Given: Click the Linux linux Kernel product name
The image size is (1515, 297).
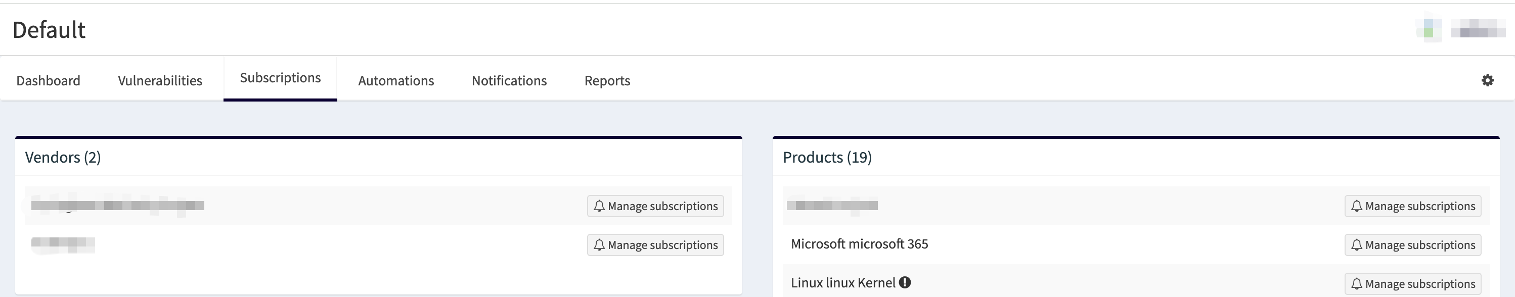Looking at the screenshot, I should [x=843, y=282].
